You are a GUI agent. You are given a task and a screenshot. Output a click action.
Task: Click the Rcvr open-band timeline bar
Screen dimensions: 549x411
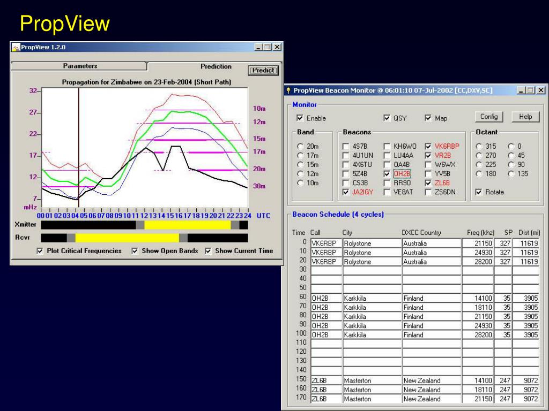144,238
